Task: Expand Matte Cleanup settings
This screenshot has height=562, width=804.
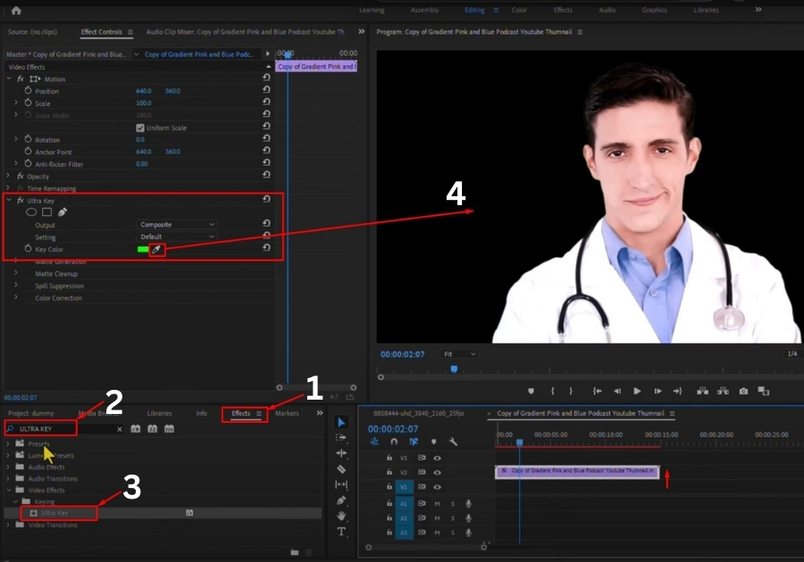Action: (16, 273)
